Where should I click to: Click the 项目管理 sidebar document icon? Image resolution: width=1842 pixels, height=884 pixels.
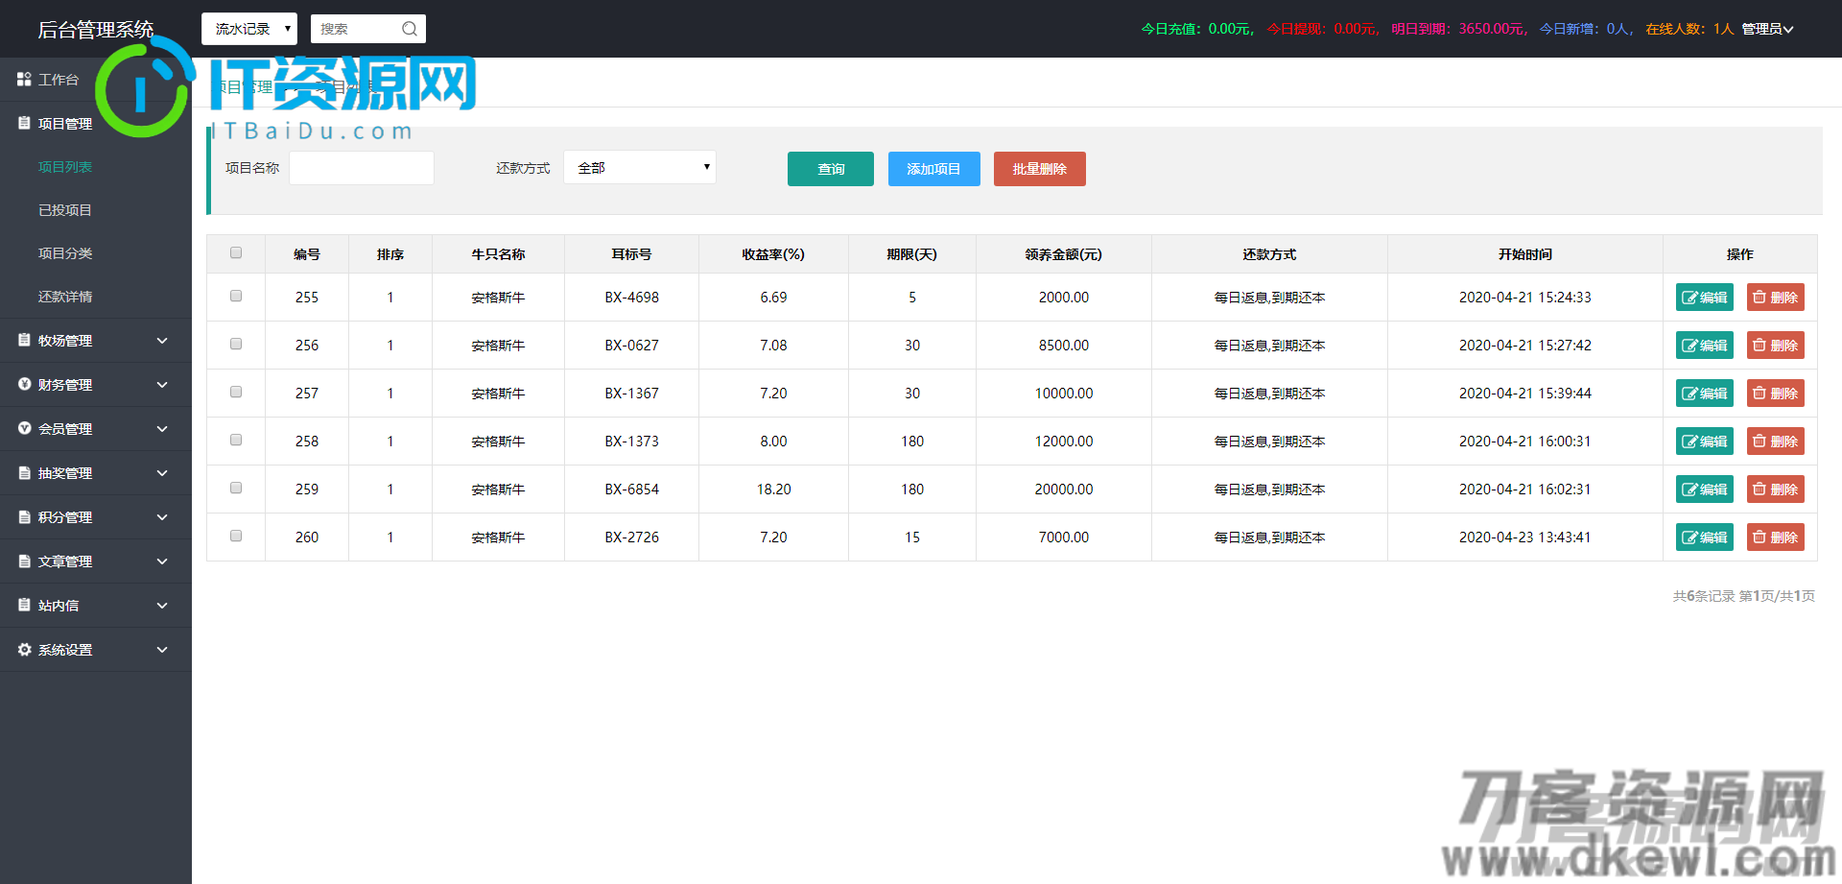click(25, 123)
